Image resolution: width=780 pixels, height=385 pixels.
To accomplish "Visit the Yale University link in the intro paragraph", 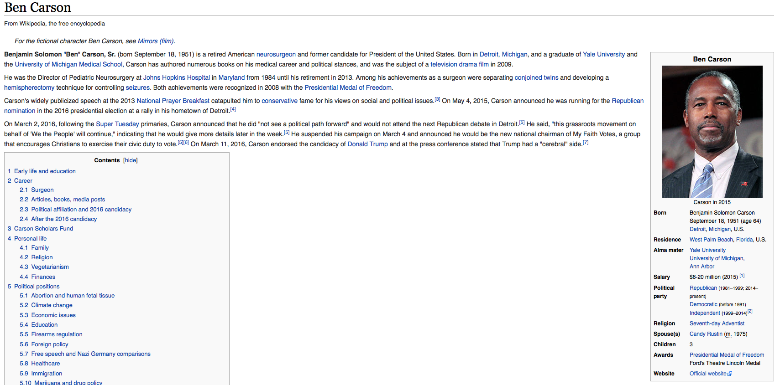I will tap(604, 54).
